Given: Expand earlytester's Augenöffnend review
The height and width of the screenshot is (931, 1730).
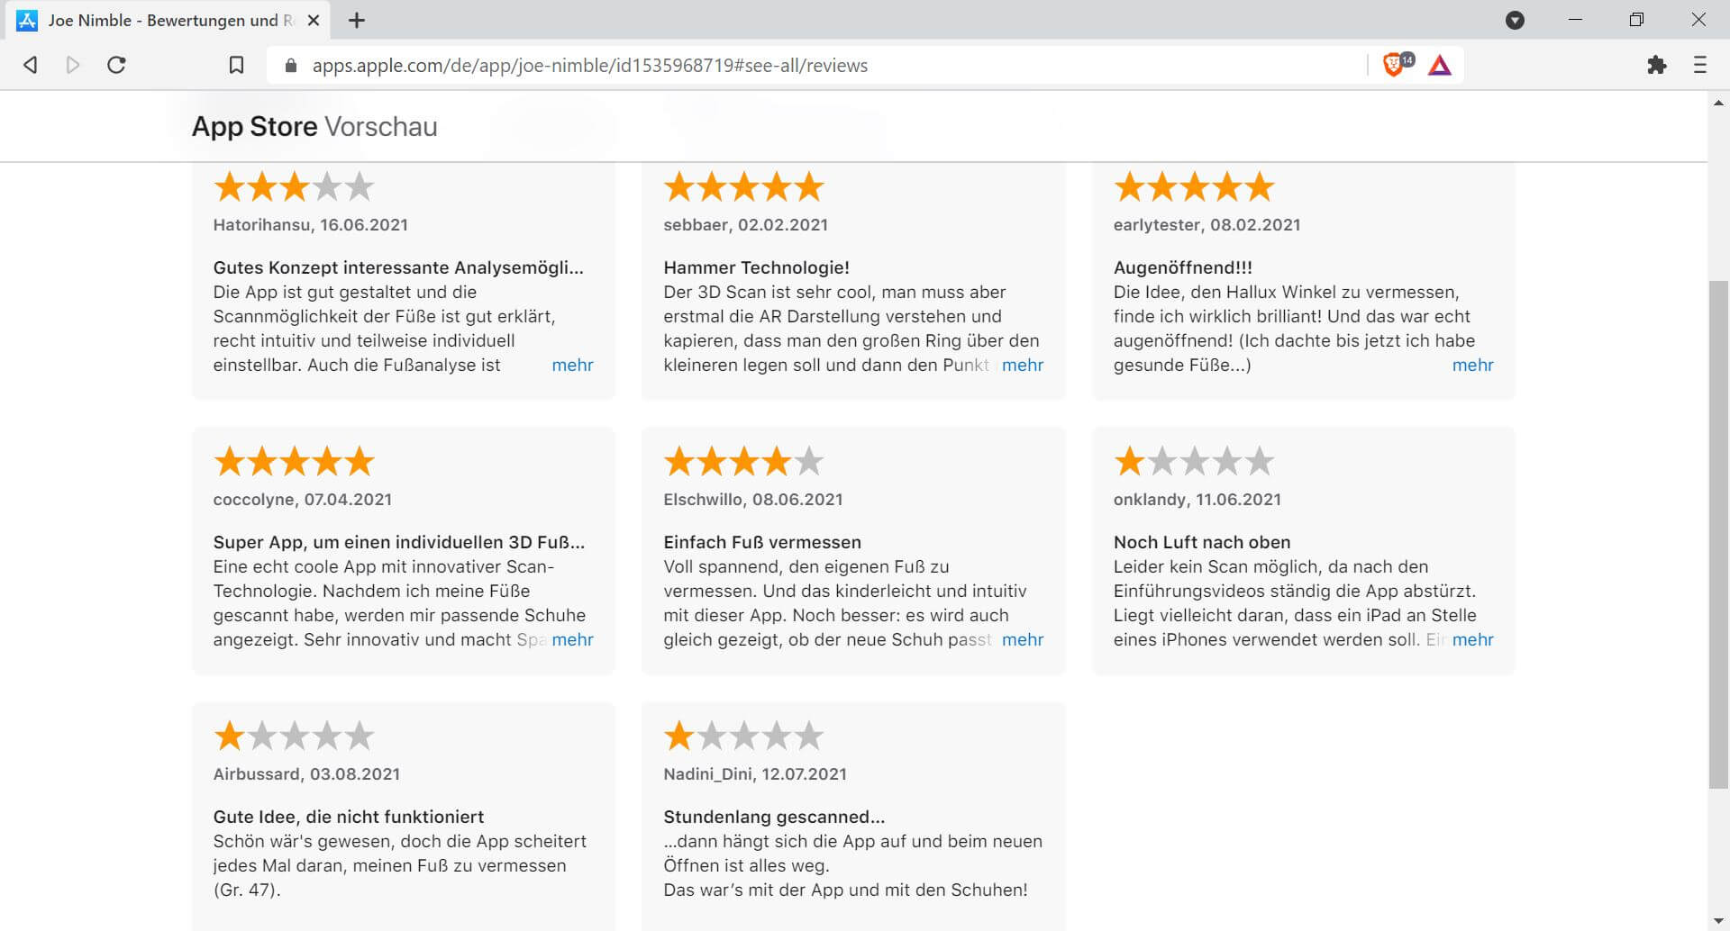Looking at the screenshot, I should click(1472, 365).
